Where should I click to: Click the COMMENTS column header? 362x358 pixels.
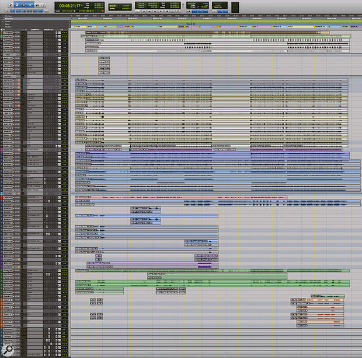pos(35,30)
